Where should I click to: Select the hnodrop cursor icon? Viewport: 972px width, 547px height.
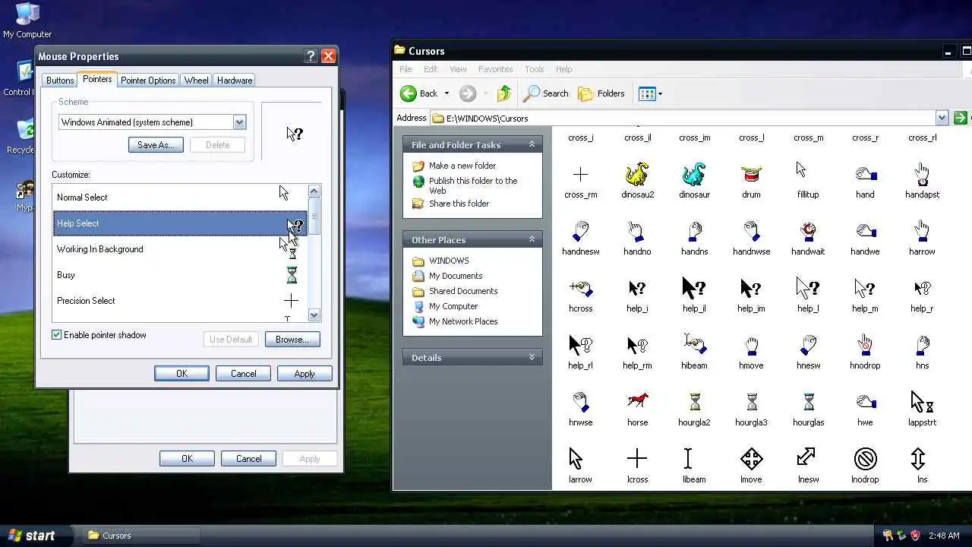coord(865,346)
